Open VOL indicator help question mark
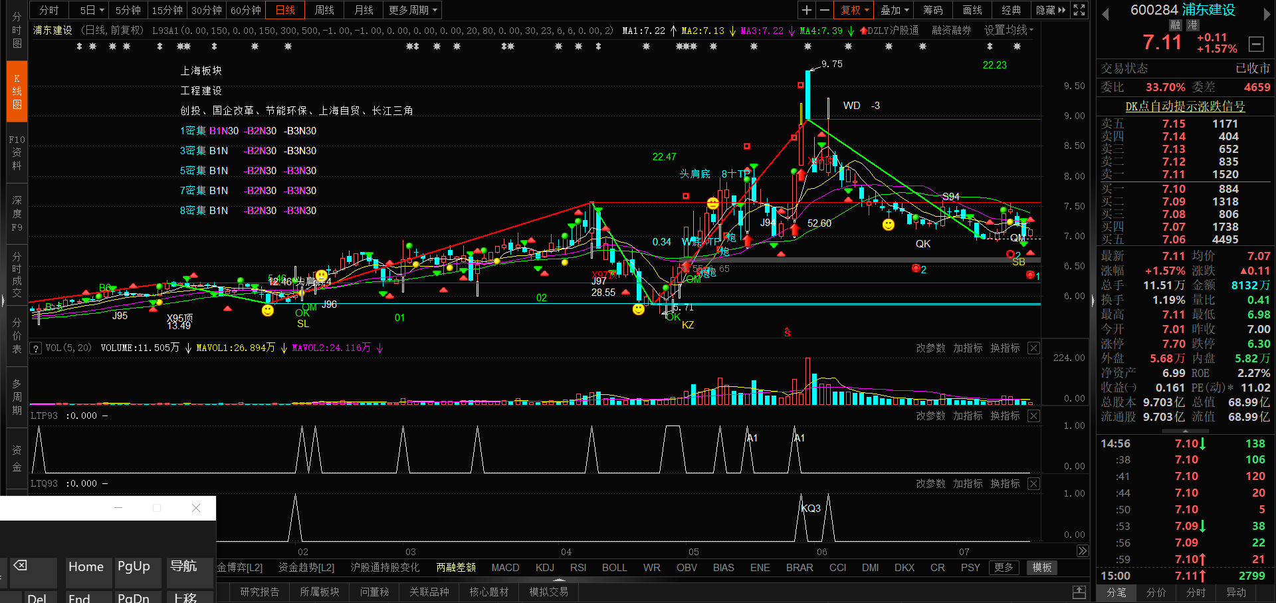The width and height of the screenshot is (1276, 603). pos(36,348)
